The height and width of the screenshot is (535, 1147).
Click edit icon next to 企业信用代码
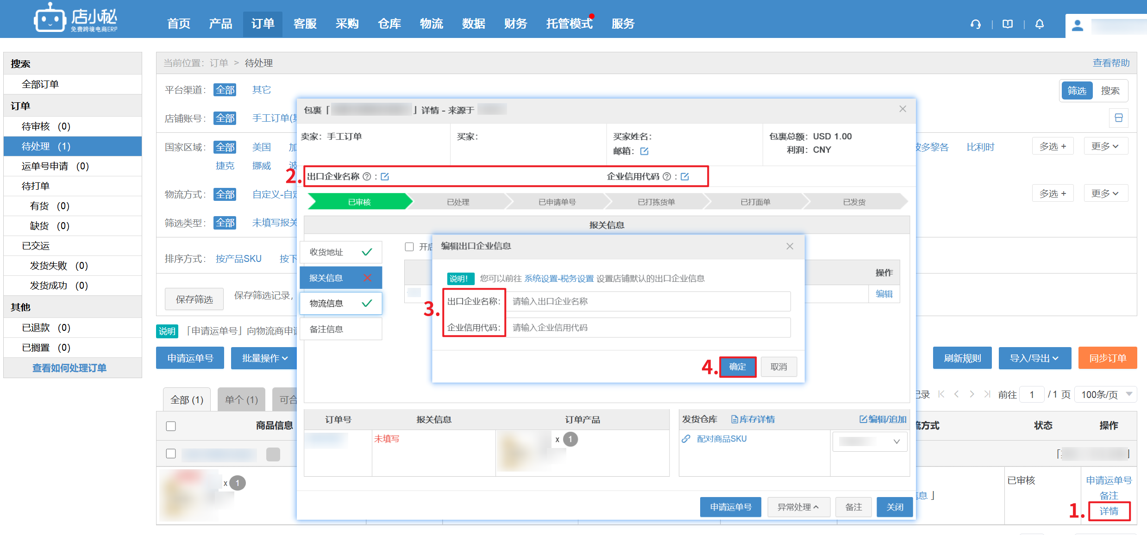(685, 176)
